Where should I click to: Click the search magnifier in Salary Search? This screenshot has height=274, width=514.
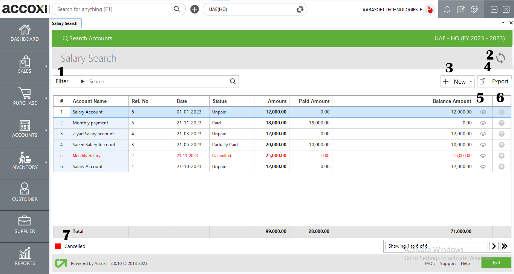pos(233,81)
